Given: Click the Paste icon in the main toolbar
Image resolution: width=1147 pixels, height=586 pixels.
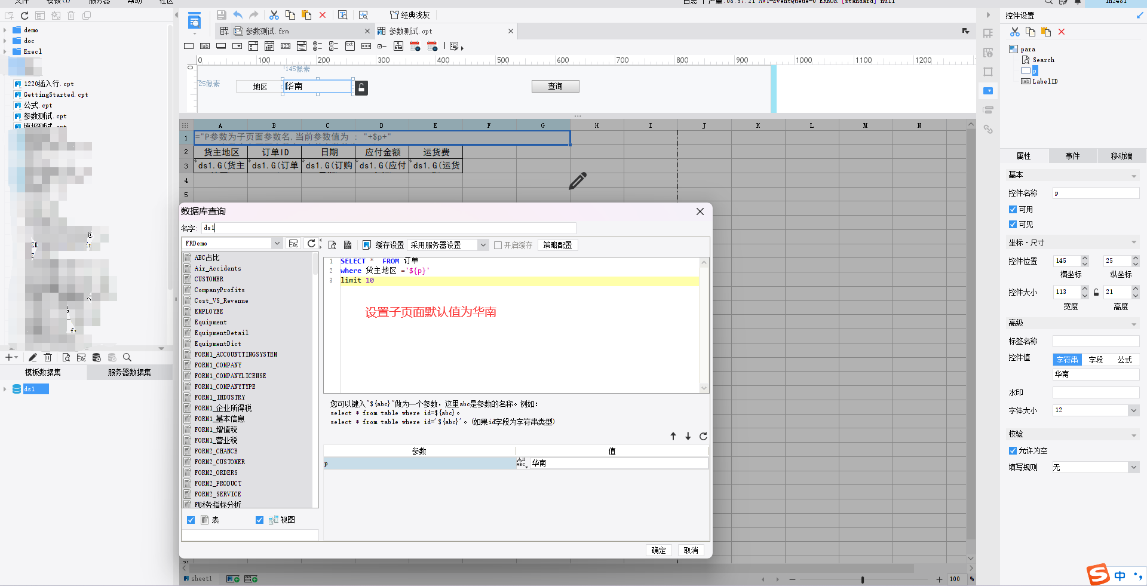Looking at the screenshot, I should coord(306,15).
